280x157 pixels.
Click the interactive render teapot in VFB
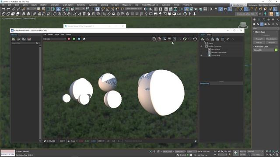pyautogui.click(x=185, y=39)
